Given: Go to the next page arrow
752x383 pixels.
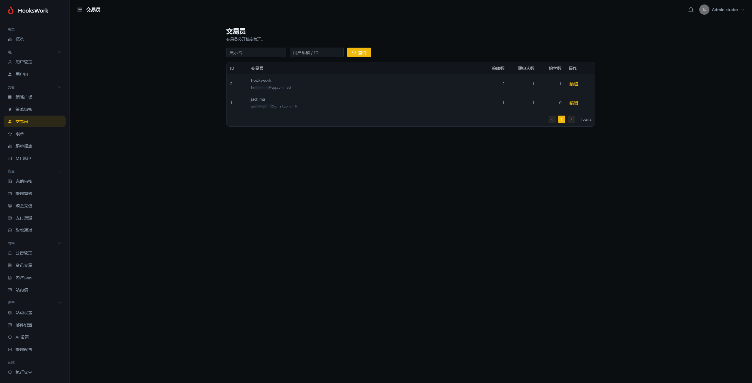Looking at the screenshot, I should (x=571, y=119).
